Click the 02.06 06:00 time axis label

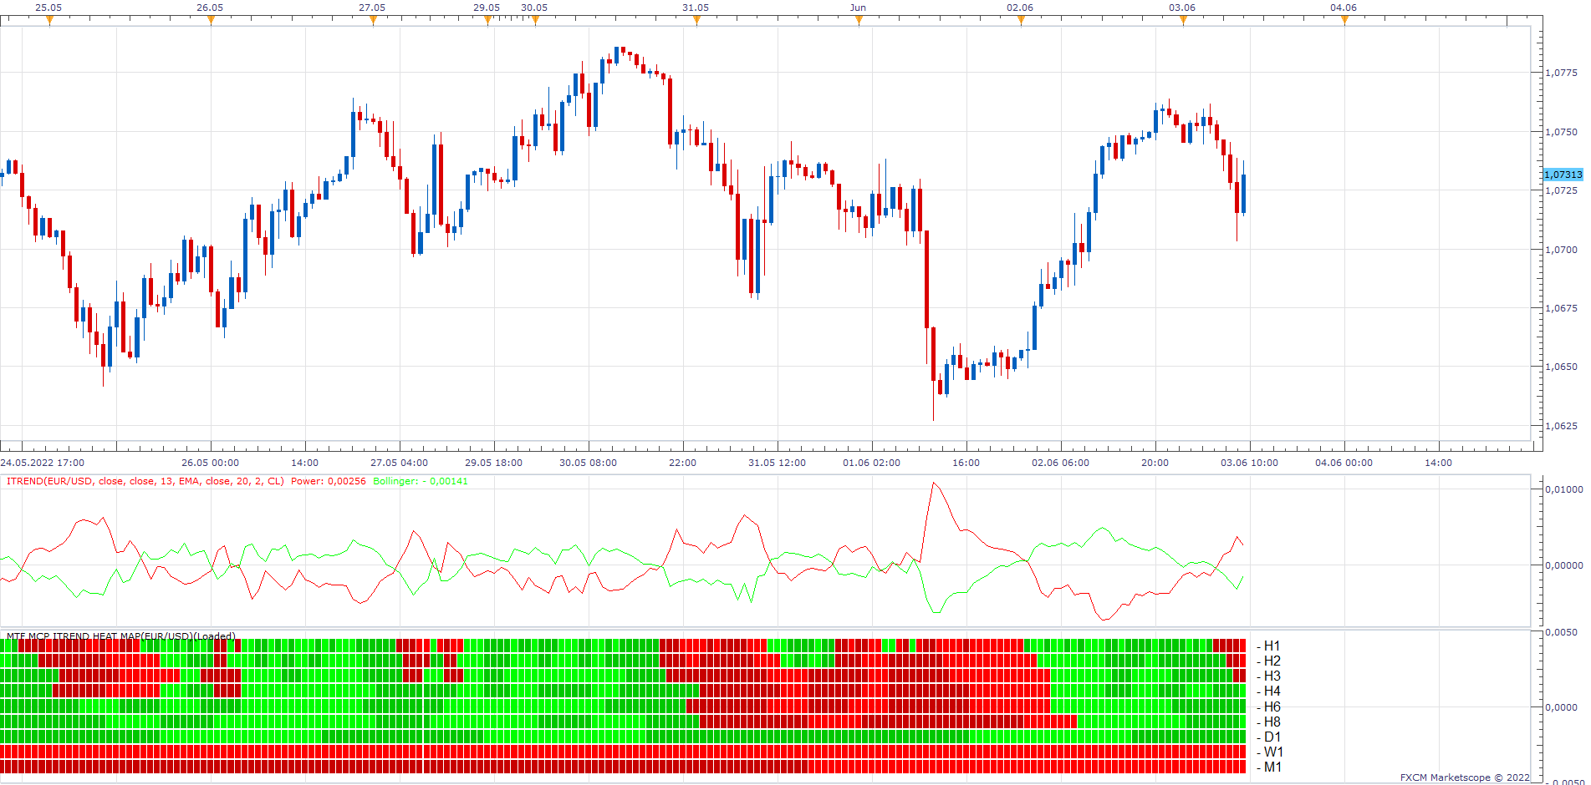click(x=1060, y=463)
